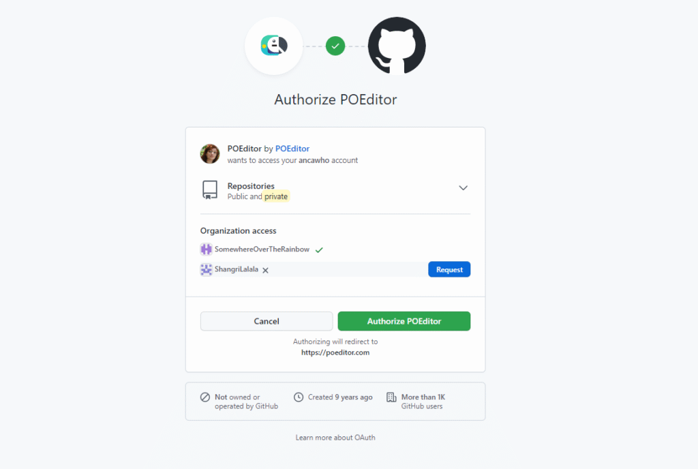
Task: Click the POEditor parrot logo
Action: pos(274,46)
